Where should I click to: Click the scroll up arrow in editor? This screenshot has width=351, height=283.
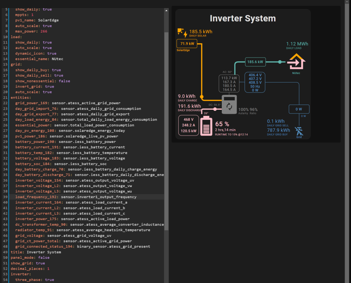click(x=166, y=11)
